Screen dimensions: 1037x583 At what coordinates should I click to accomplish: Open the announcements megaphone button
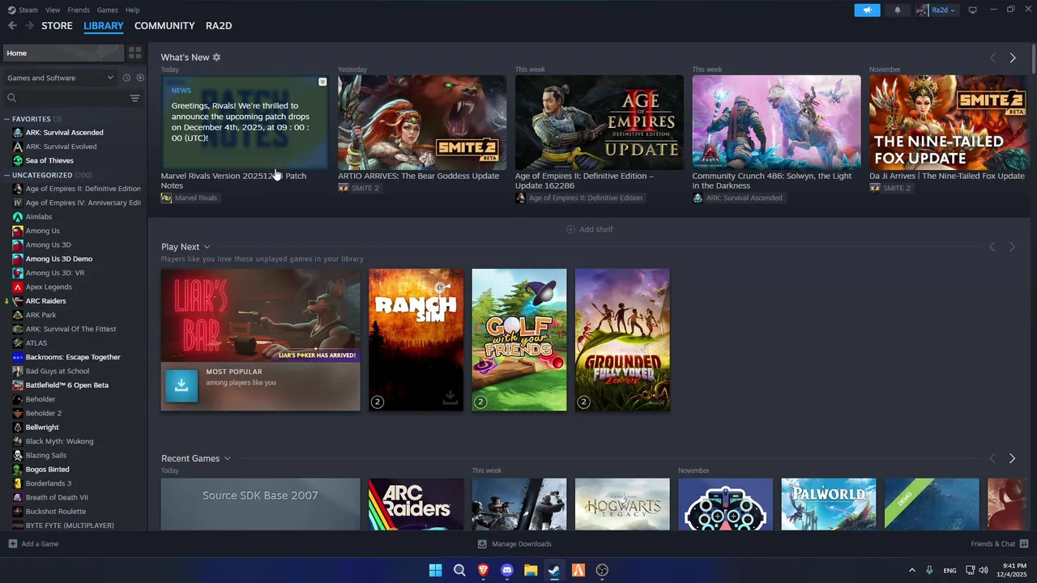[867, 10]
